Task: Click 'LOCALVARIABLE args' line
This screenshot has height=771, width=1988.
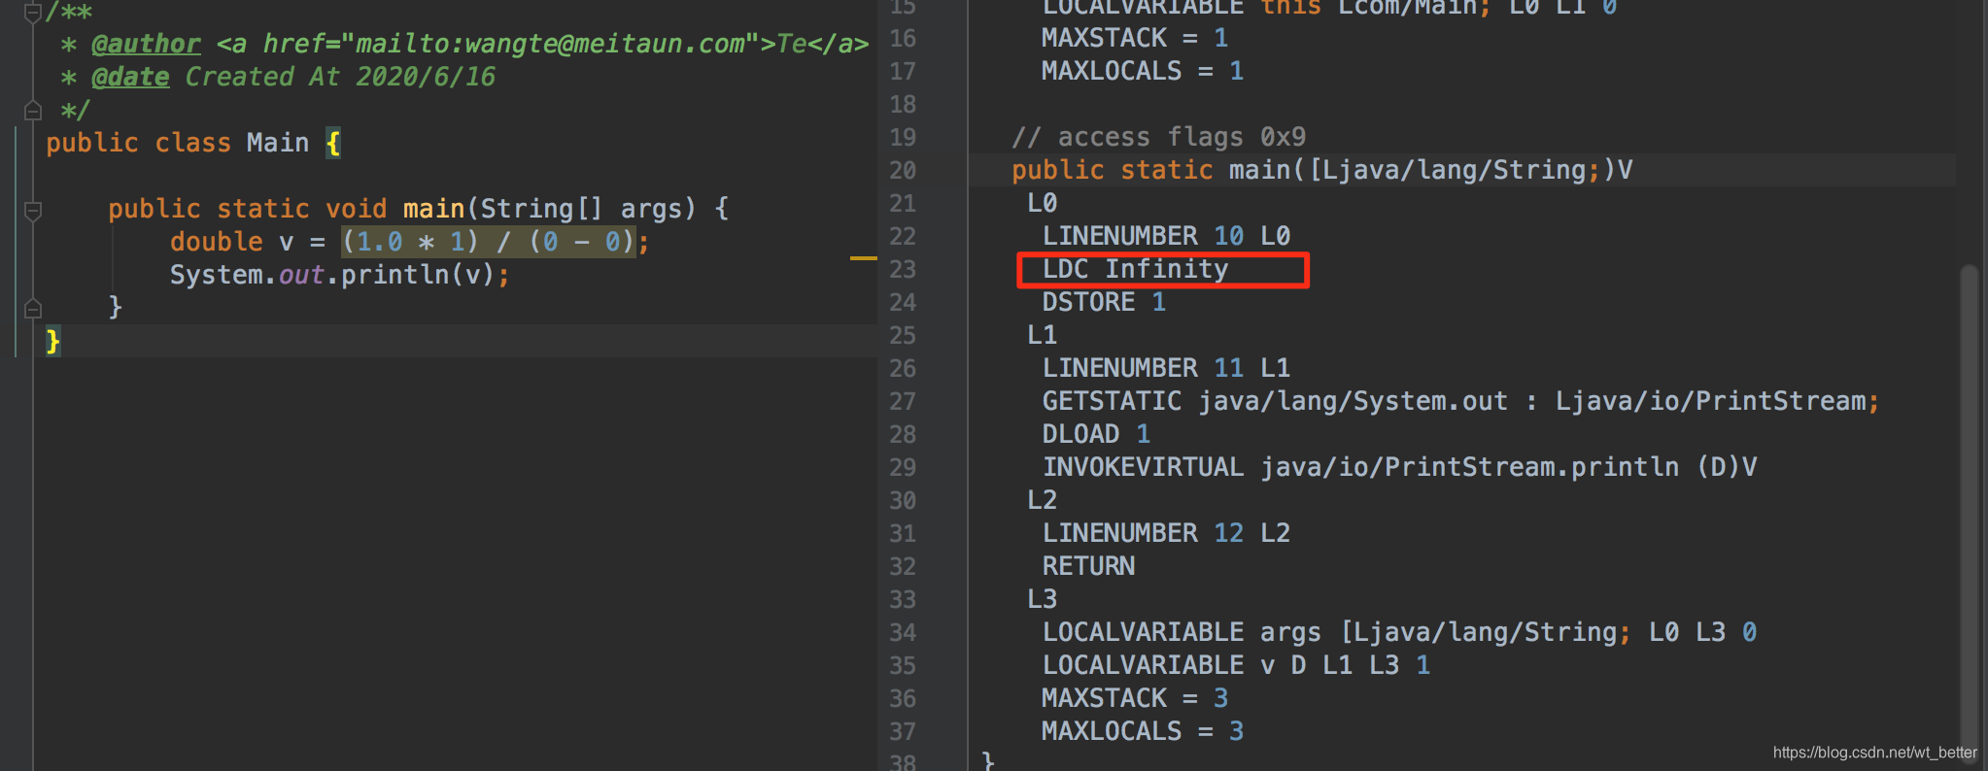Action: (1399, 632)
